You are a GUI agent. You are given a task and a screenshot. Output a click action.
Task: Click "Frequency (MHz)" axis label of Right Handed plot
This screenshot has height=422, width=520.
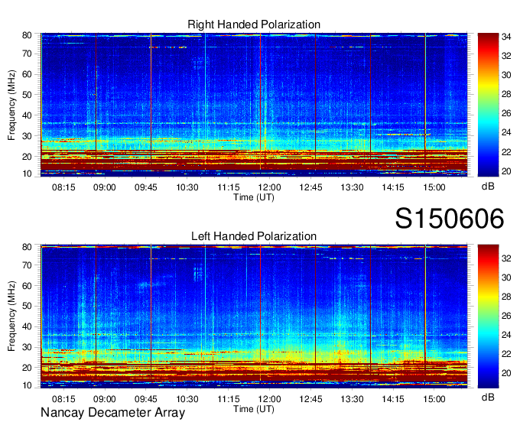click(11, 105)
